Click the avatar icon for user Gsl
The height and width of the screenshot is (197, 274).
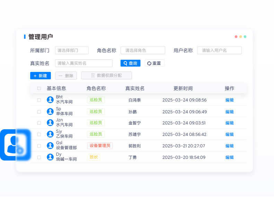tap(50, 146)
